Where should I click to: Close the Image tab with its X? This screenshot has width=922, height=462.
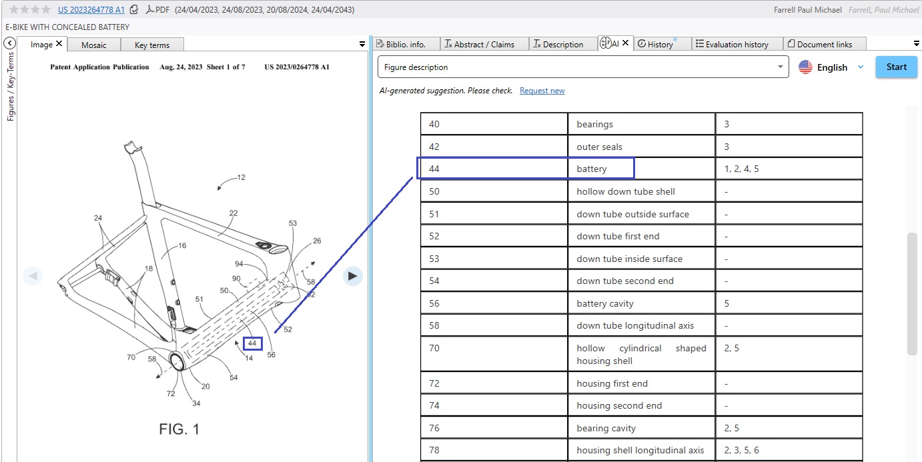(59, 44)
